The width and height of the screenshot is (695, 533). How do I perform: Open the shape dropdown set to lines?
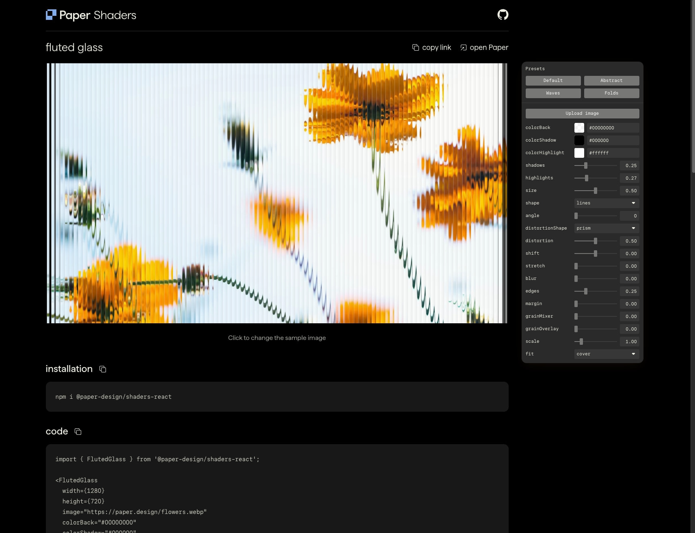pos(607,203)
